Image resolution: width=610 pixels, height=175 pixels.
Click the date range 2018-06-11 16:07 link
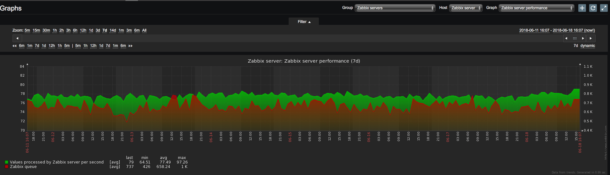point(534,30)
